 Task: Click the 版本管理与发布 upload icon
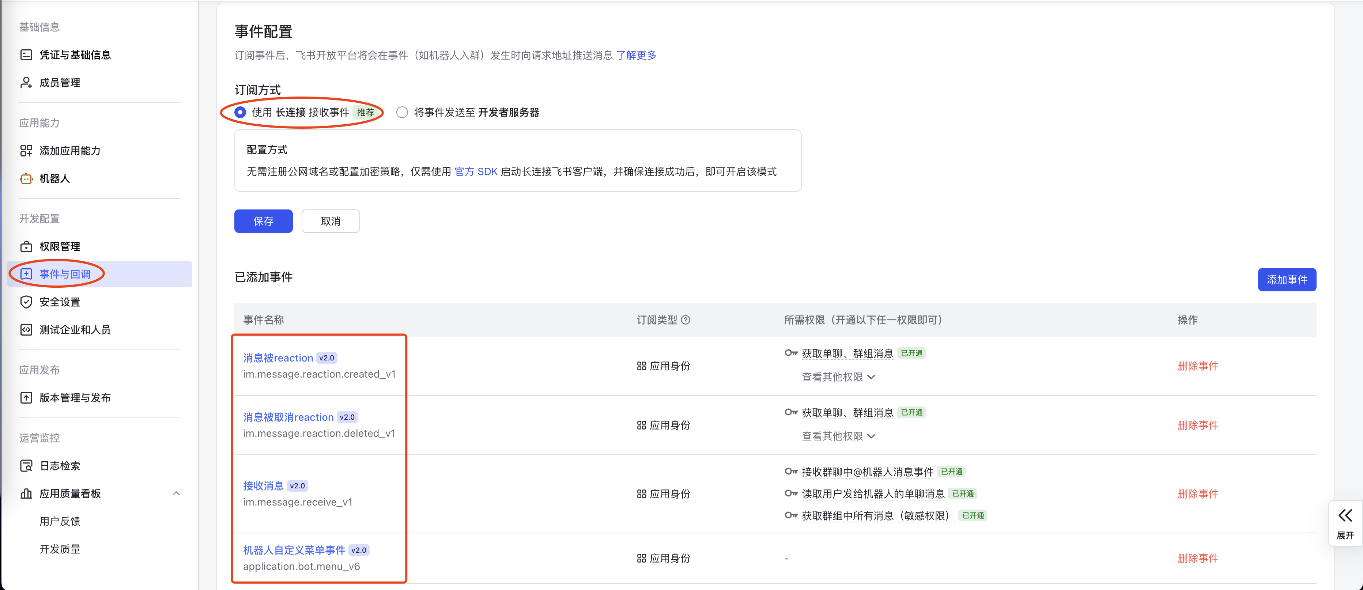click(26, 398)
